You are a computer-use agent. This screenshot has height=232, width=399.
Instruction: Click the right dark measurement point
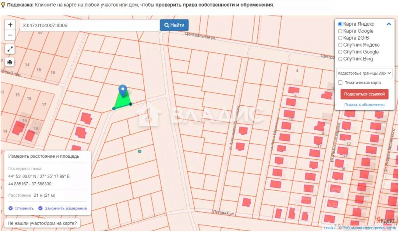[131, 104]
